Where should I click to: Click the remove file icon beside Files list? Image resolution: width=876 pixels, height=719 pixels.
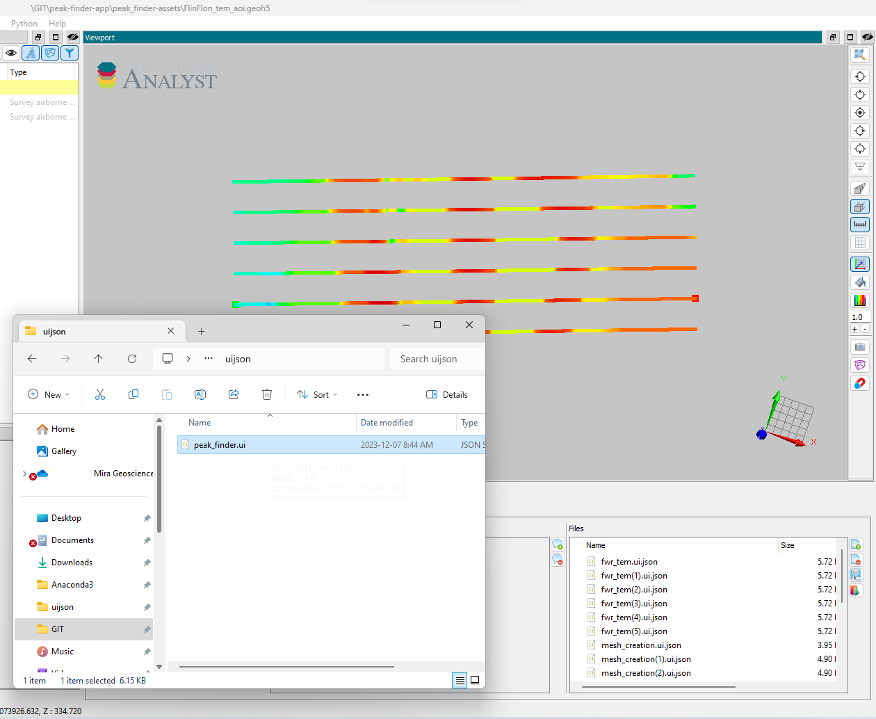click(856, 560)
